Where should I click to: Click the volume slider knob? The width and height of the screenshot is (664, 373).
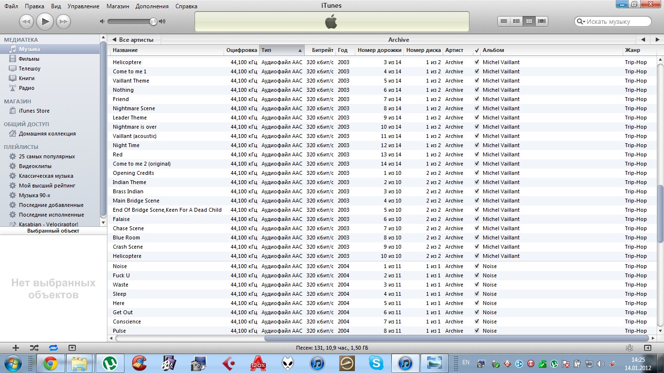(154, 21)
